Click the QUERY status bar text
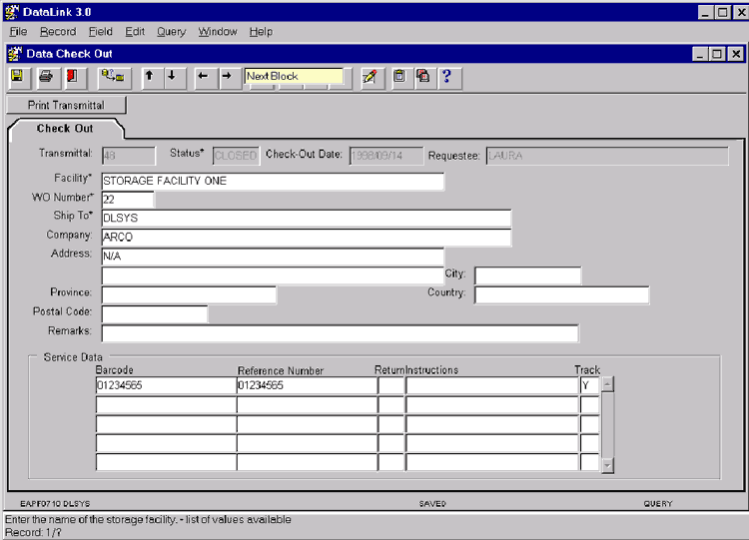Image resolution: width=749 pixels, height=540 pixels. pyautogui.click(x=658, y=504)
